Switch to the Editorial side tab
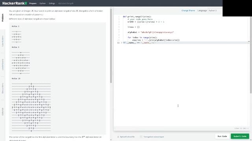The width and height of the screenshot is (252, 141). [3, 111]
